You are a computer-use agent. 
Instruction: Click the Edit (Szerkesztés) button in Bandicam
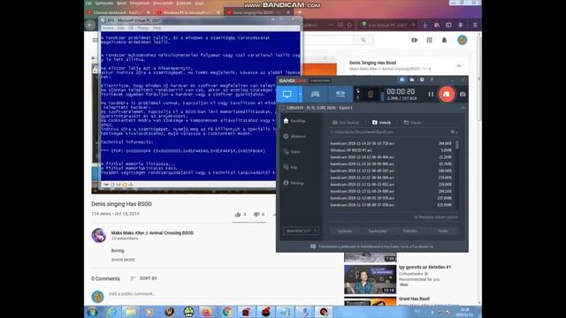tap(378, 231)
